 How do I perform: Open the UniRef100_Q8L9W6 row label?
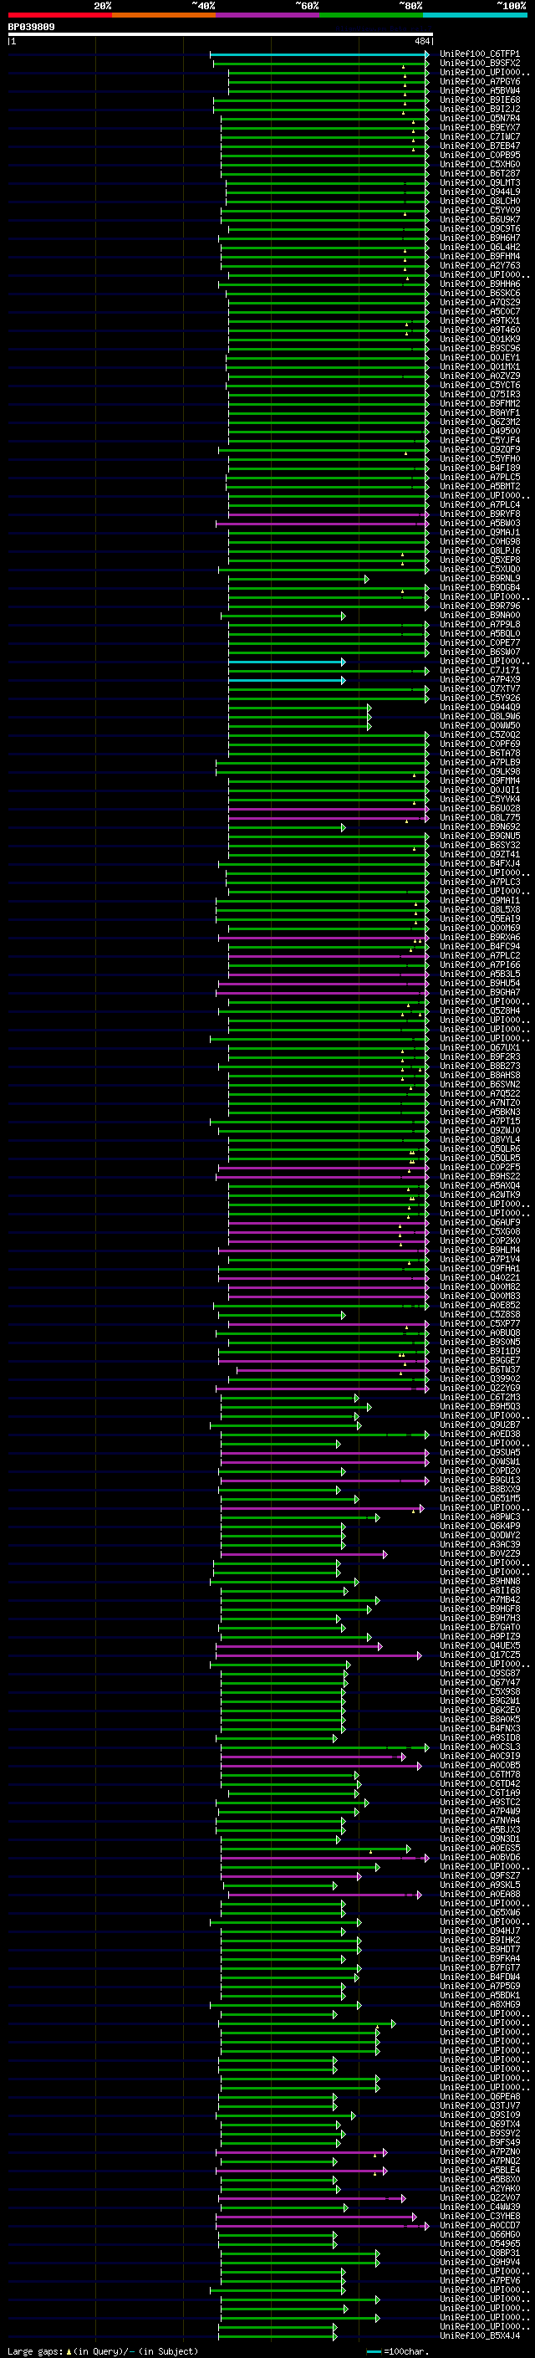480,716
